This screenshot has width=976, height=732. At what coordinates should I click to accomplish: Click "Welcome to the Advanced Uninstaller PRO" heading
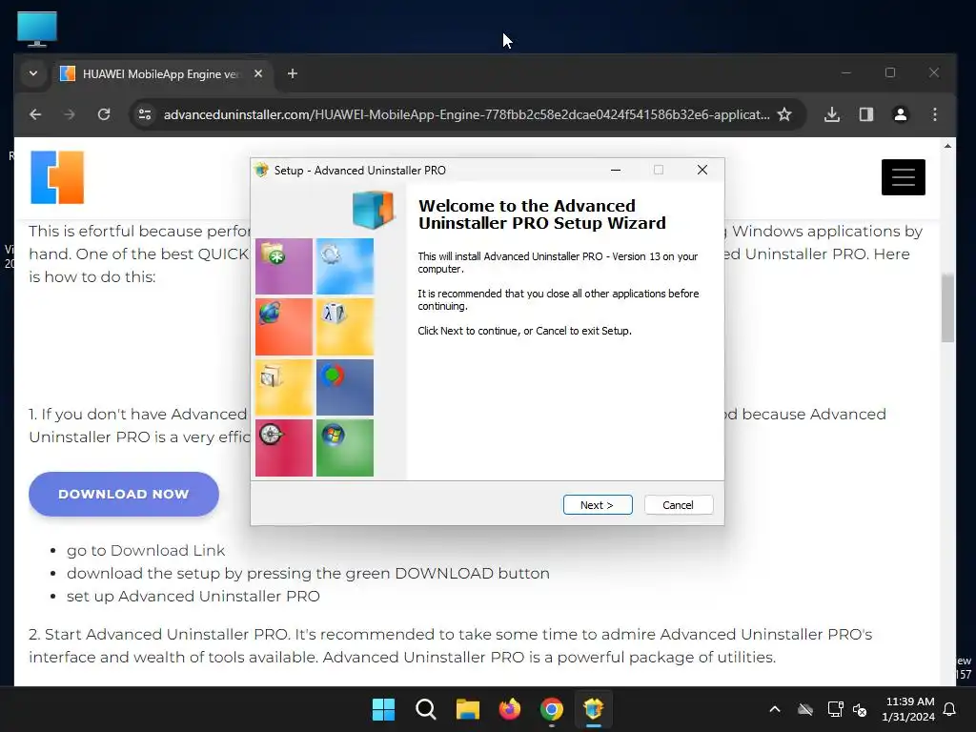click(x=541, y=214)
